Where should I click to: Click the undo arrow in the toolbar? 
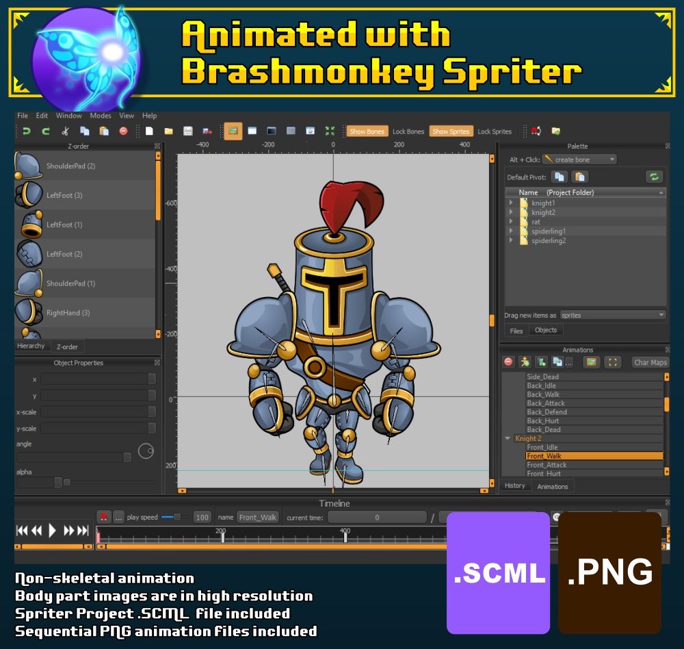pyautogui.click(x=27, y=131)
